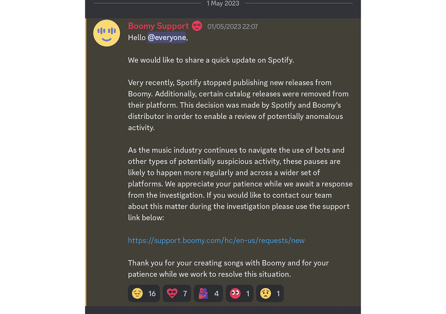Click the "Hello" greeting word
Screen dimensions: 446x314
pos(137,38)
